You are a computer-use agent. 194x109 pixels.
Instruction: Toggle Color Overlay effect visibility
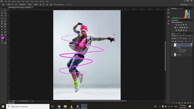click(178, 50)
